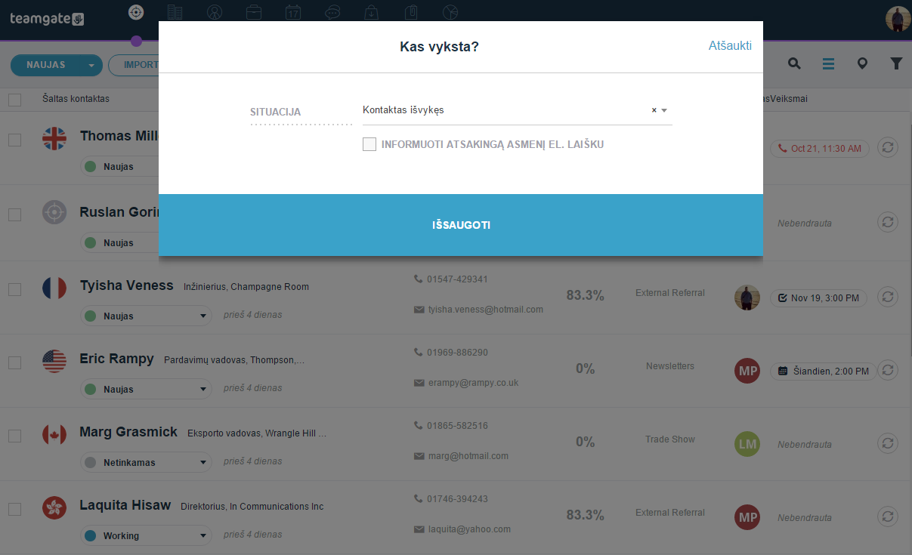The height and width of the screenshot is (555, 912).
Task: Click the search magnifier icon
Action: pyautogui.click(x=794, y=64)
